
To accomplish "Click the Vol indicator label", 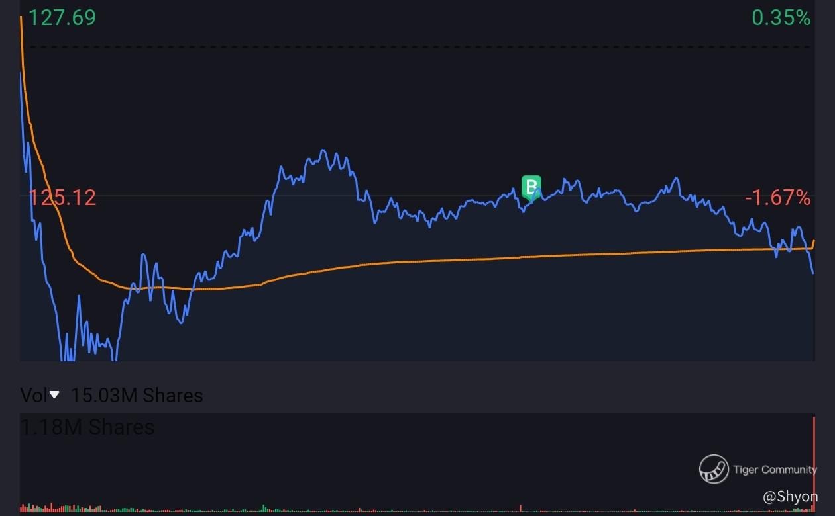I will click(34, 396).
